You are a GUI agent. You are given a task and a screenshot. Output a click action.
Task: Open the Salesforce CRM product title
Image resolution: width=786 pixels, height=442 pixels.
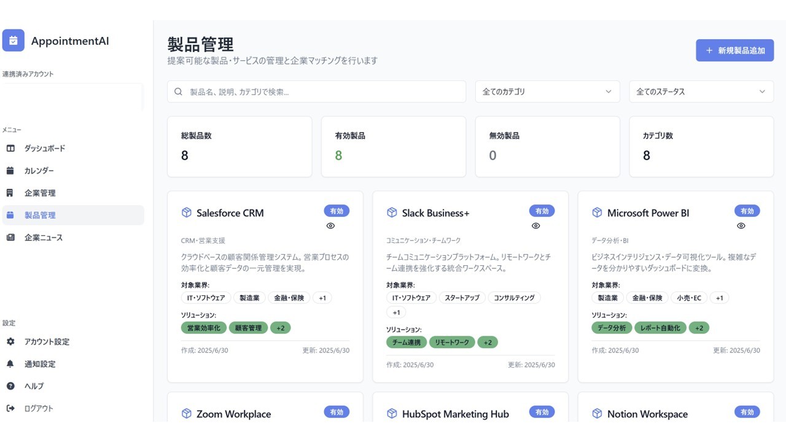point(230,213)
